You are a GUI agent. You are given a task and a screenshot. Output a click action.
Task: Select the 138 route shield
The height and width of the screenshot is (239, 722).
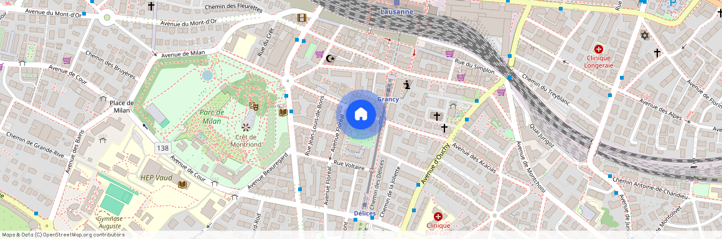pyautogui.click(x=163, y=148)
